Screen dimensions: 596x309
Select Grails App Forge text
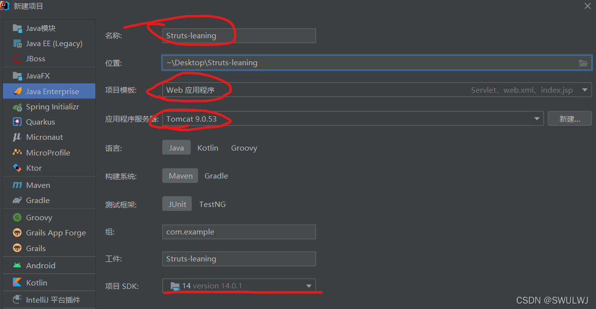coord(56,233)
